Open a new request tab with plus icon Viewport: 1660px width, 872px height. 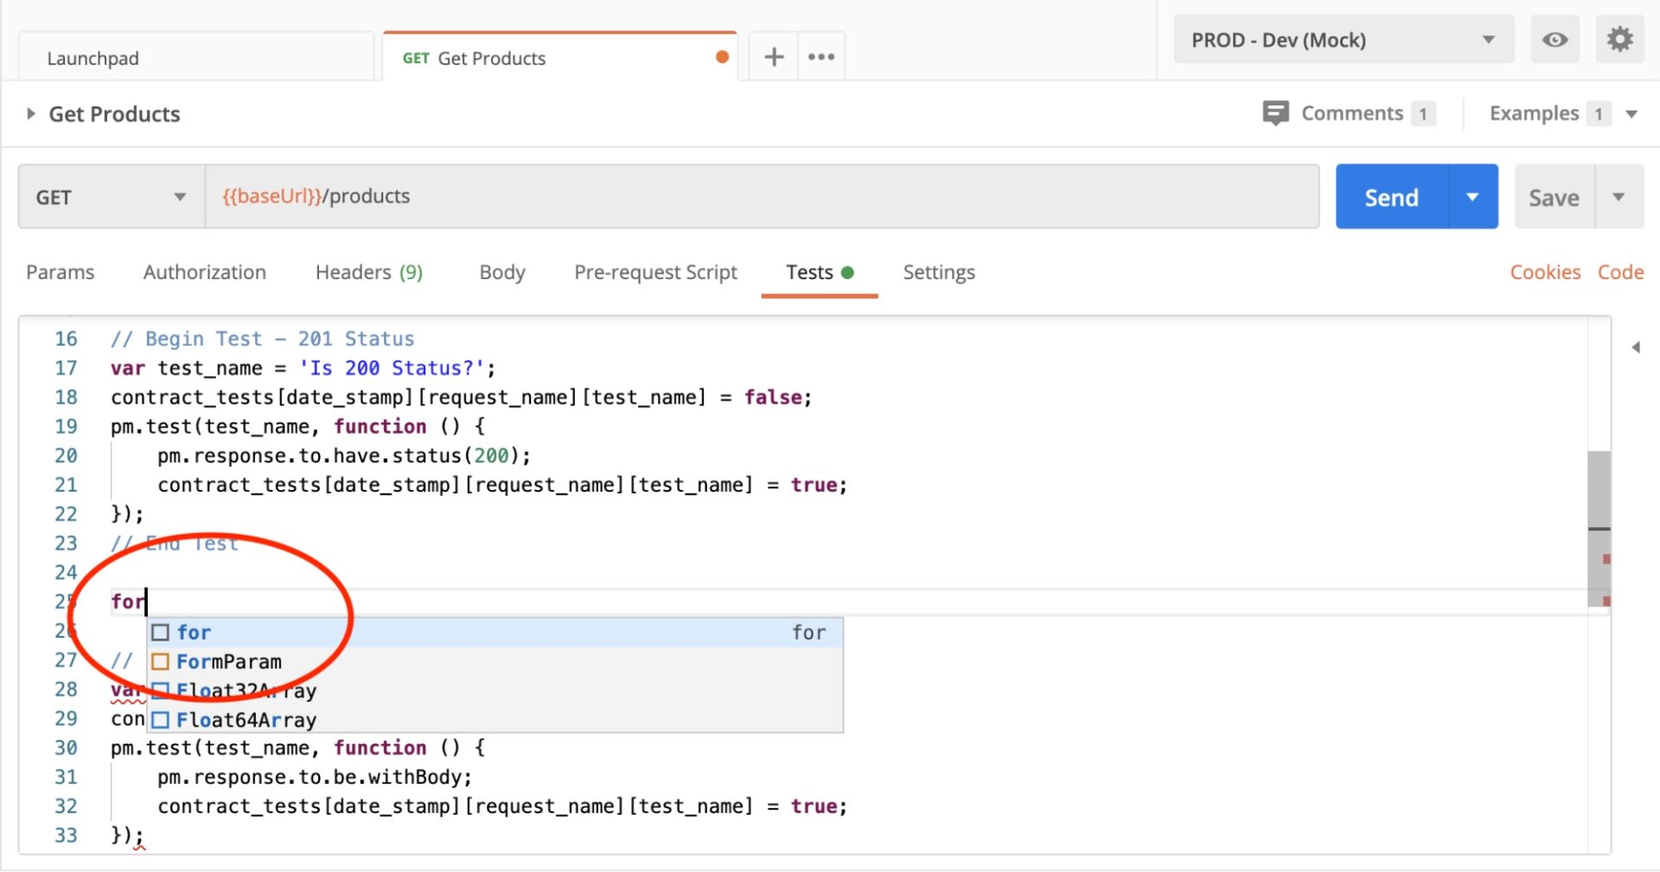point(772,55)
